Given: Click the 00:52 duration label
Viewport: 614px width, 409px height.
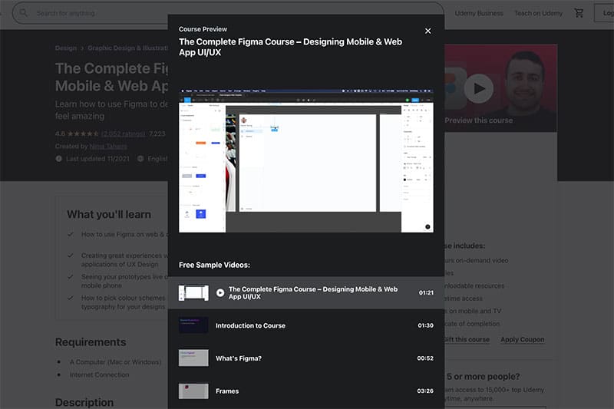Looking at the screenshot, I should (x=425, y=358).
